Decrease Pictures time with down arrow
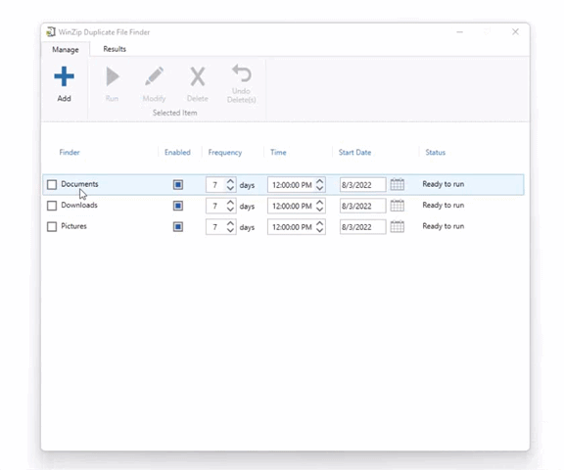Image resolution: width=564 pixels, height=470 pixels. coord(319,230)
